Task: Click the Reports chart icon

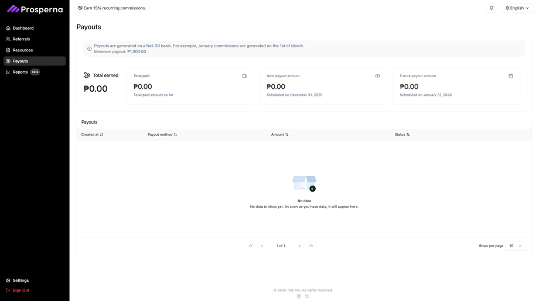Action: [8, 72]
